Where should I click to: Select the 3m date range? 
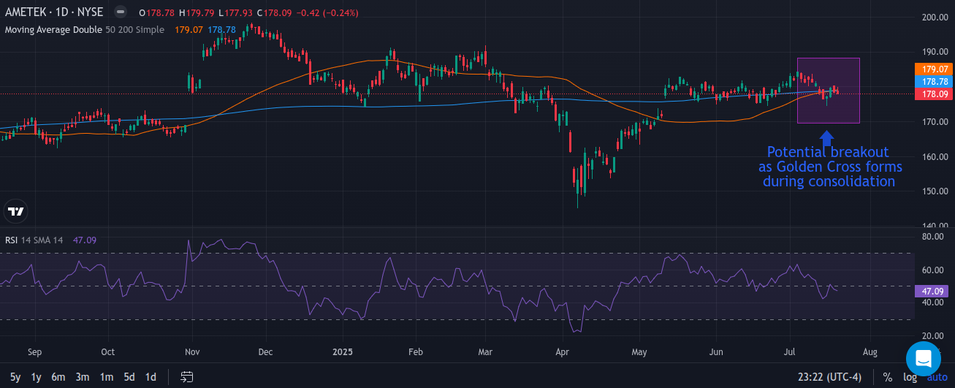83,377
